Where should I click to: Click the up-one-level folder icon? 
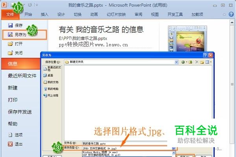190,62
